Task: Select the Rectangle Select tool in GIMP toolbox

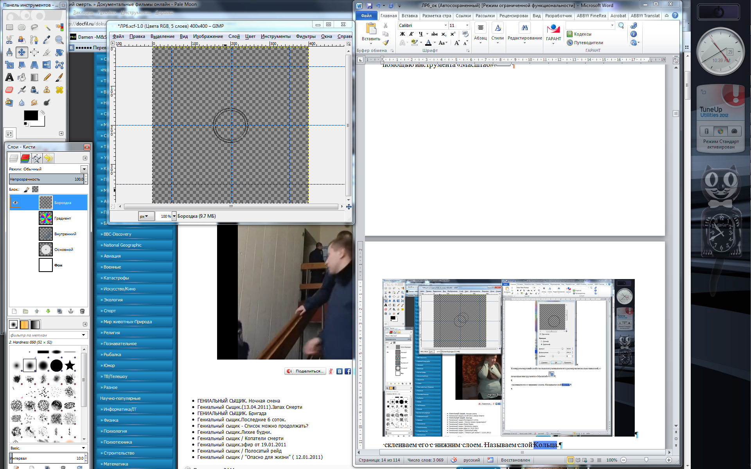Action: [9, 27]
